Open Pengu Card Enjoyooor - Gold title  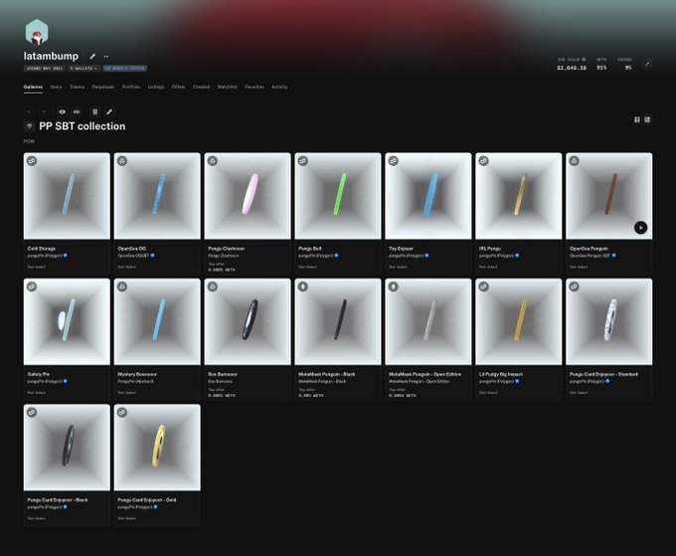[146, 500]
